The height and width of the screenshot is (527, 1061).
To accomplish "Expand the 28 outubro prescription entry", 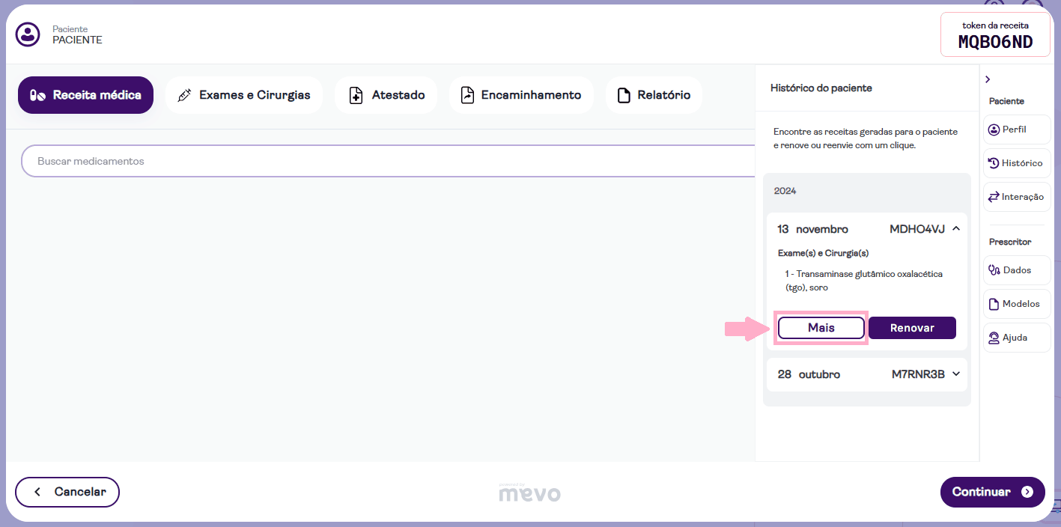I will [956, 374].
